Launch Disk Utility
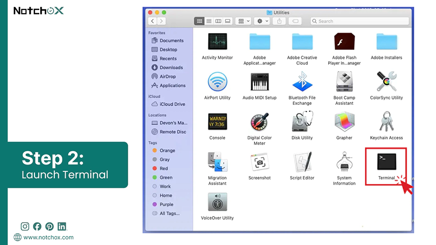Screen dimensions: 436x245 point(302,121)
